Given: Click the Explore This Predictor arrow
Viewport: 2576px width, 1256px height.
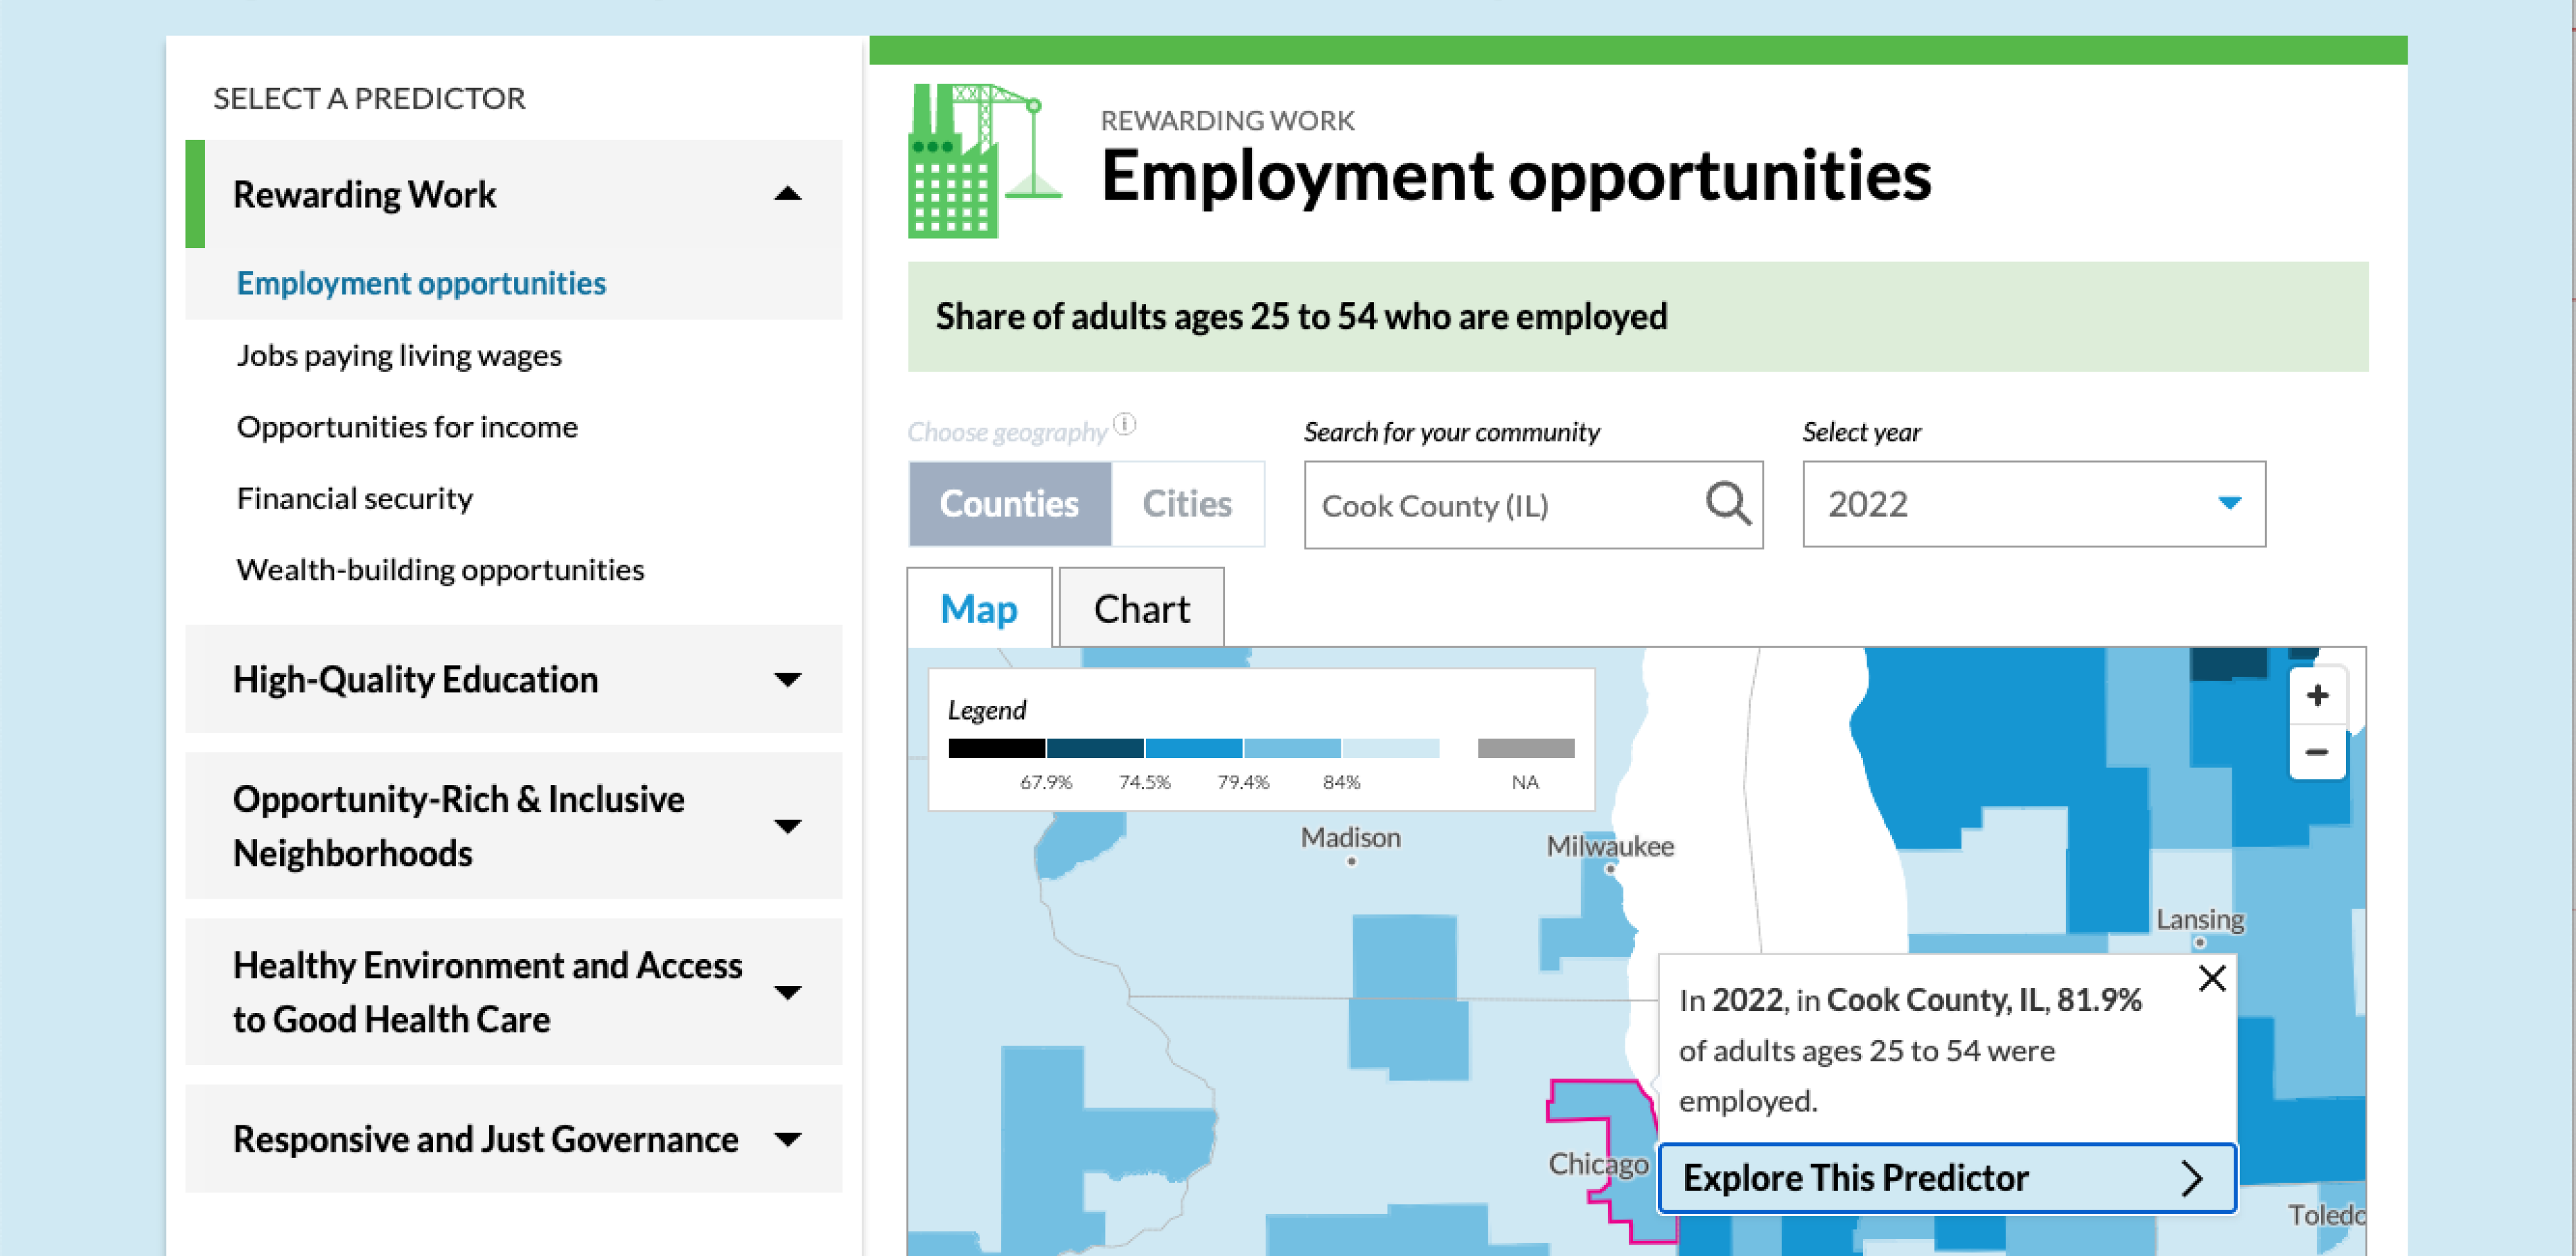Looking at the screenshot, I should pyautogui.click(x=2192, y=1178).
